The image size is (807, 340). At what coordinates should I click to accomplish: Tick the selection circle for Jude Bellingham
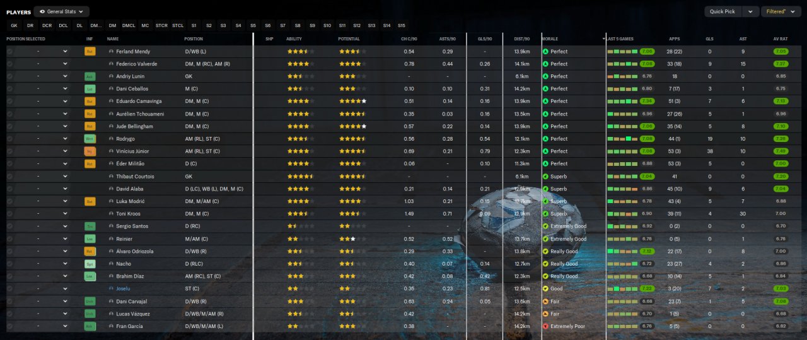9,126
